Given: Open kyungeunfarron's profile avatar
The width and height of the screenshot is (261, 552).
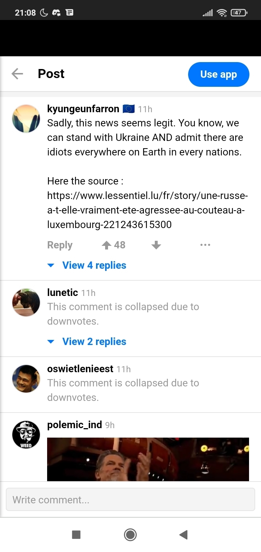Looking at the screenshot, I should point(26,119).
